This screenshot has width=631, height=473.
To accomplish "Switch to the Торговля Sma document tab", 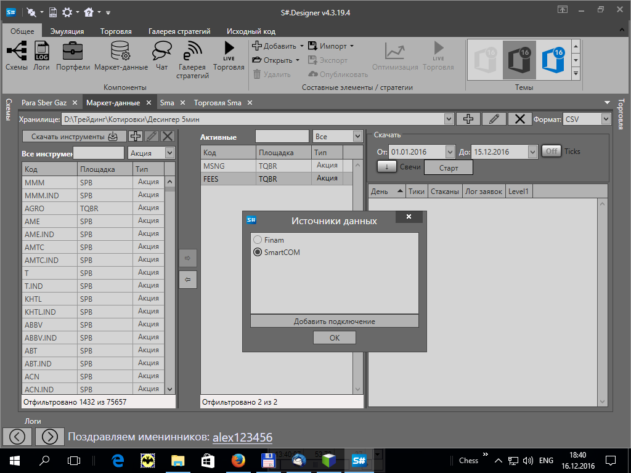I will (x=218, y=103).
